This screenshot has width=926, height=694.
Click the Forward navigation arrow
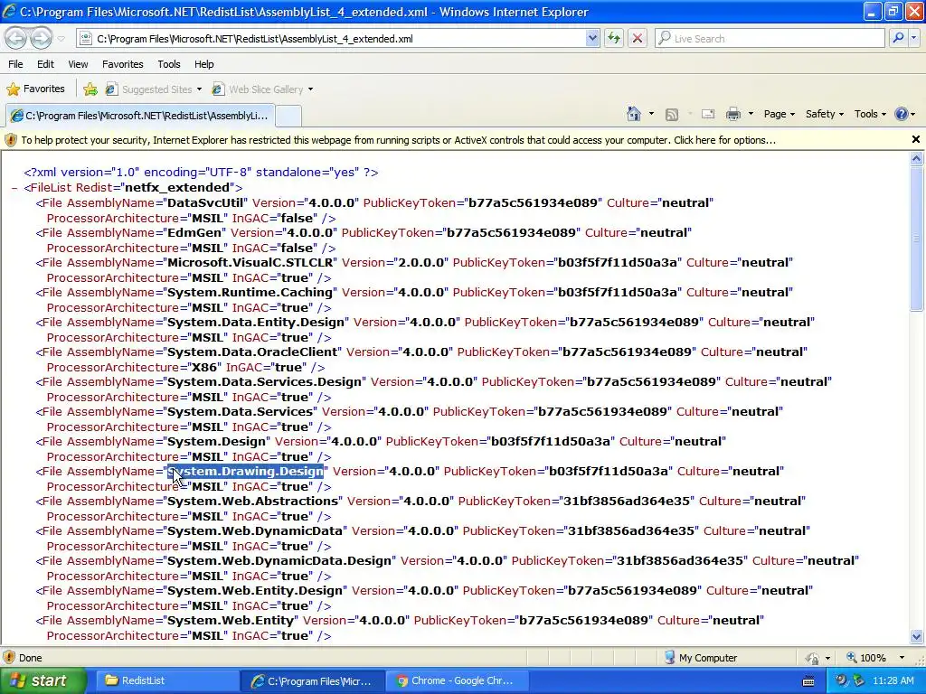[x=41, y=38]
